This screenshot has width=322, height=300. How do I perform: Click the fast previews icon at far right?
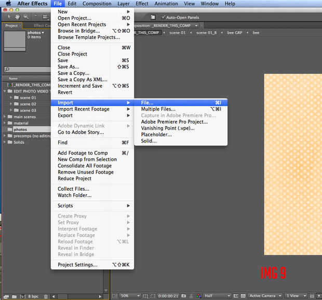tap(319, 296)
